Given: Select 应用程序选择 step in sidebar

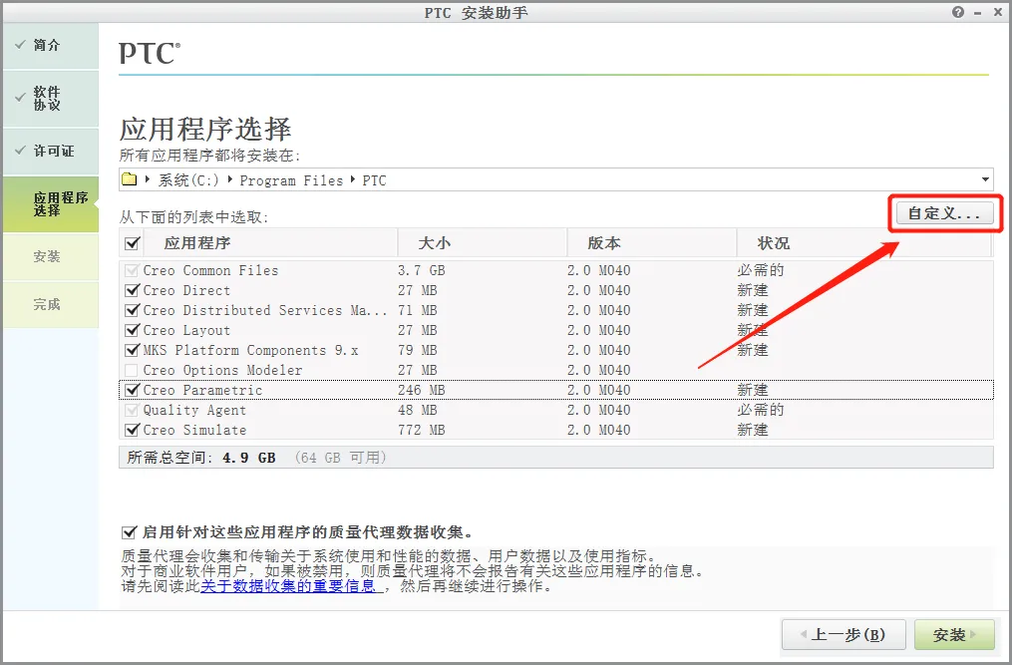Looking at the screenshot, I should click(x=51, y=204).
